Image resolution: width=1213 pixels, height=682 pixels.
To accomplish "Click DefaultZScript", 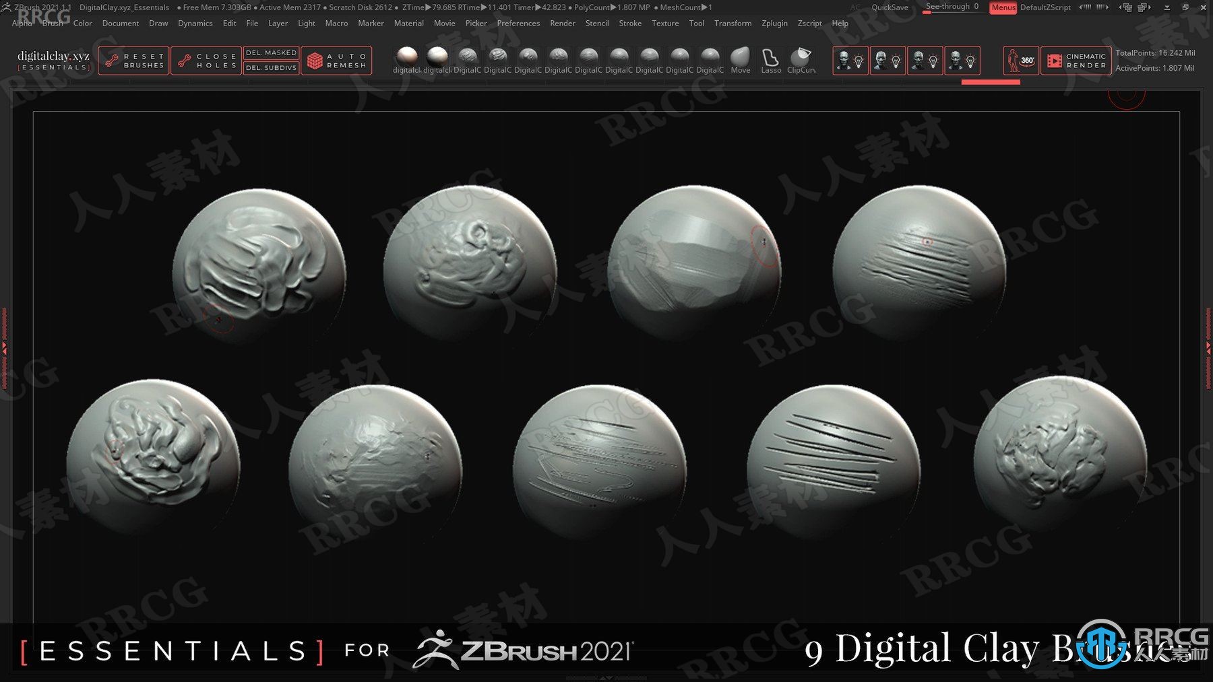I will (1045, 7).
